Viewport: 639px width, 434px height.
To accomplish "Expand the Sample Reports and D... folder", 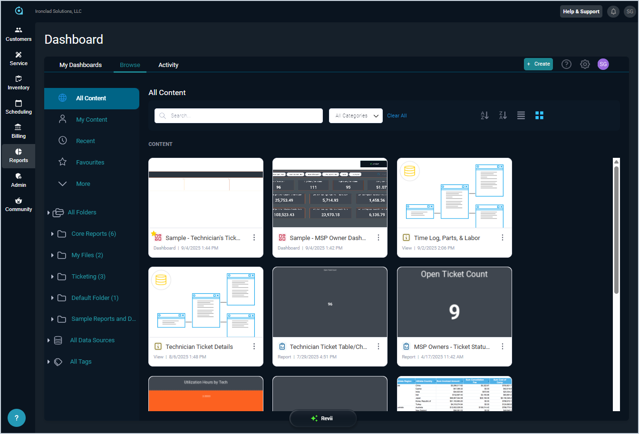I will pyautogui.click(x=52, y=319).
